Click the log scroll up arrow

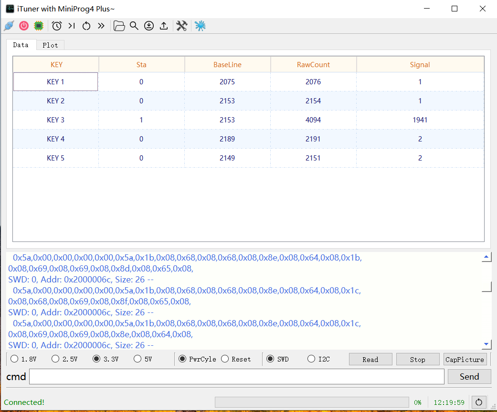[486, 257]
